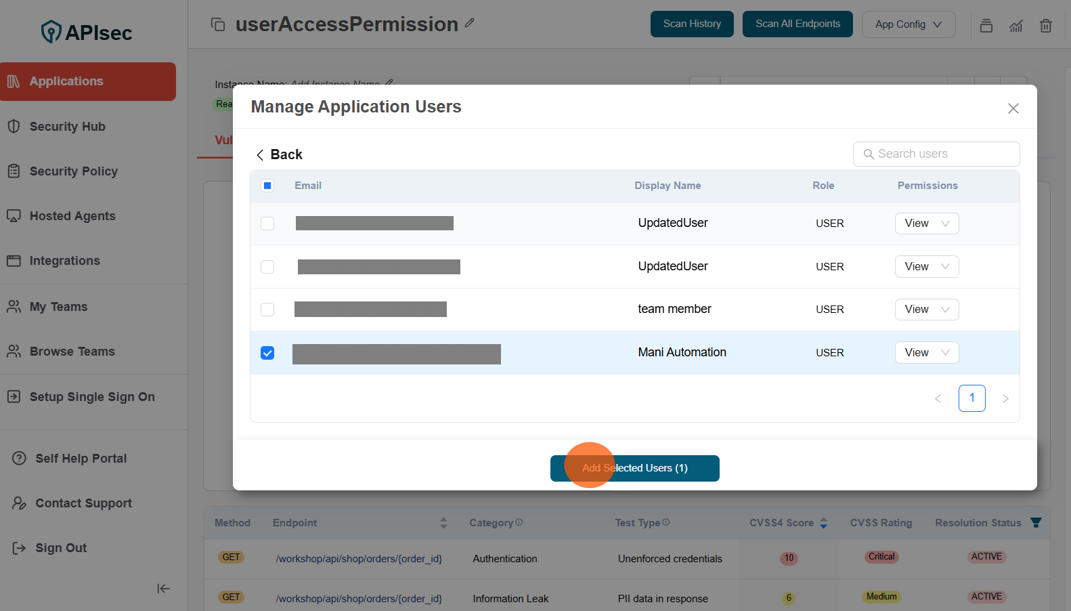Click the stacked archive icon in top bar
The image size is (1071, 611).
pyautogui.click(x=986, y=26)
